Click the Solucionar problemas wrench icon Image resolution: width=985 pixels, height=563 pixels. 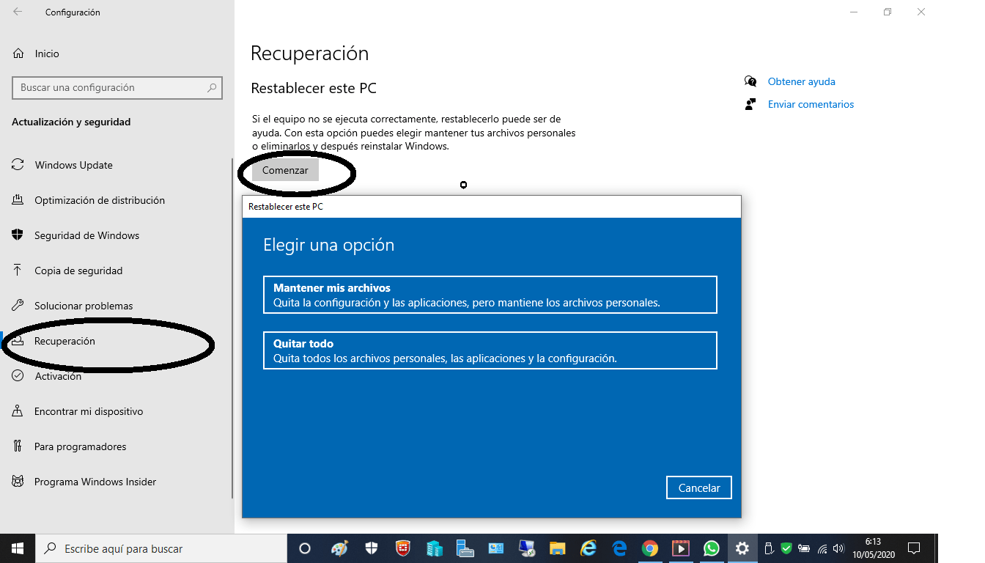click(x=18, y=306)
